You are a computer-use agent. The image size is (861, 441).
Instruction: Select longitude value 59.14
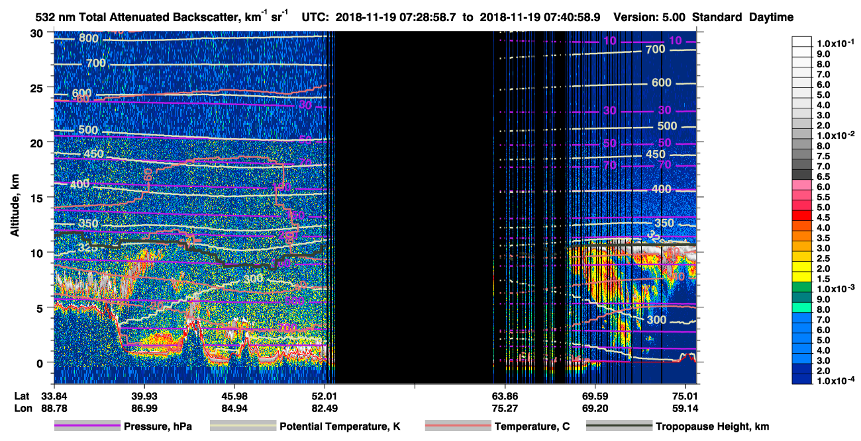[685, 408]
